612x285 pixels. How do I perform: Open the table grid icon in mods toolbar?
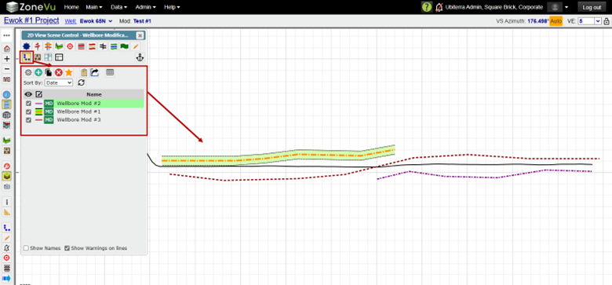tap(110, 72)
